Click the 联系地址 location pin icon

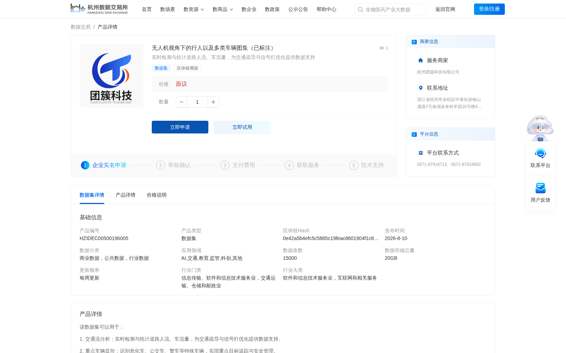(x=421, y=88)
